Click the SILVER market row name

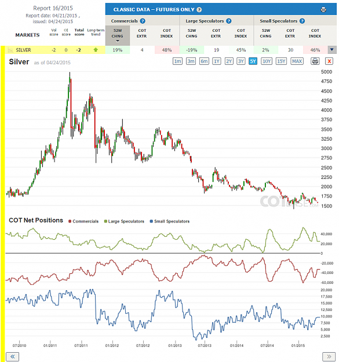23,50
